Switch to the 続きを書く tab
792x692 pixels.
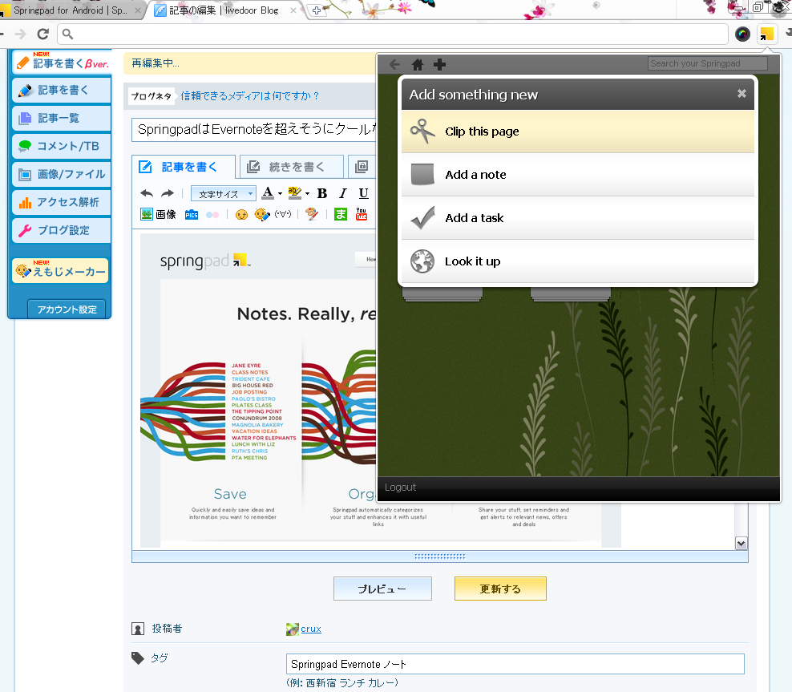point(292,167)
